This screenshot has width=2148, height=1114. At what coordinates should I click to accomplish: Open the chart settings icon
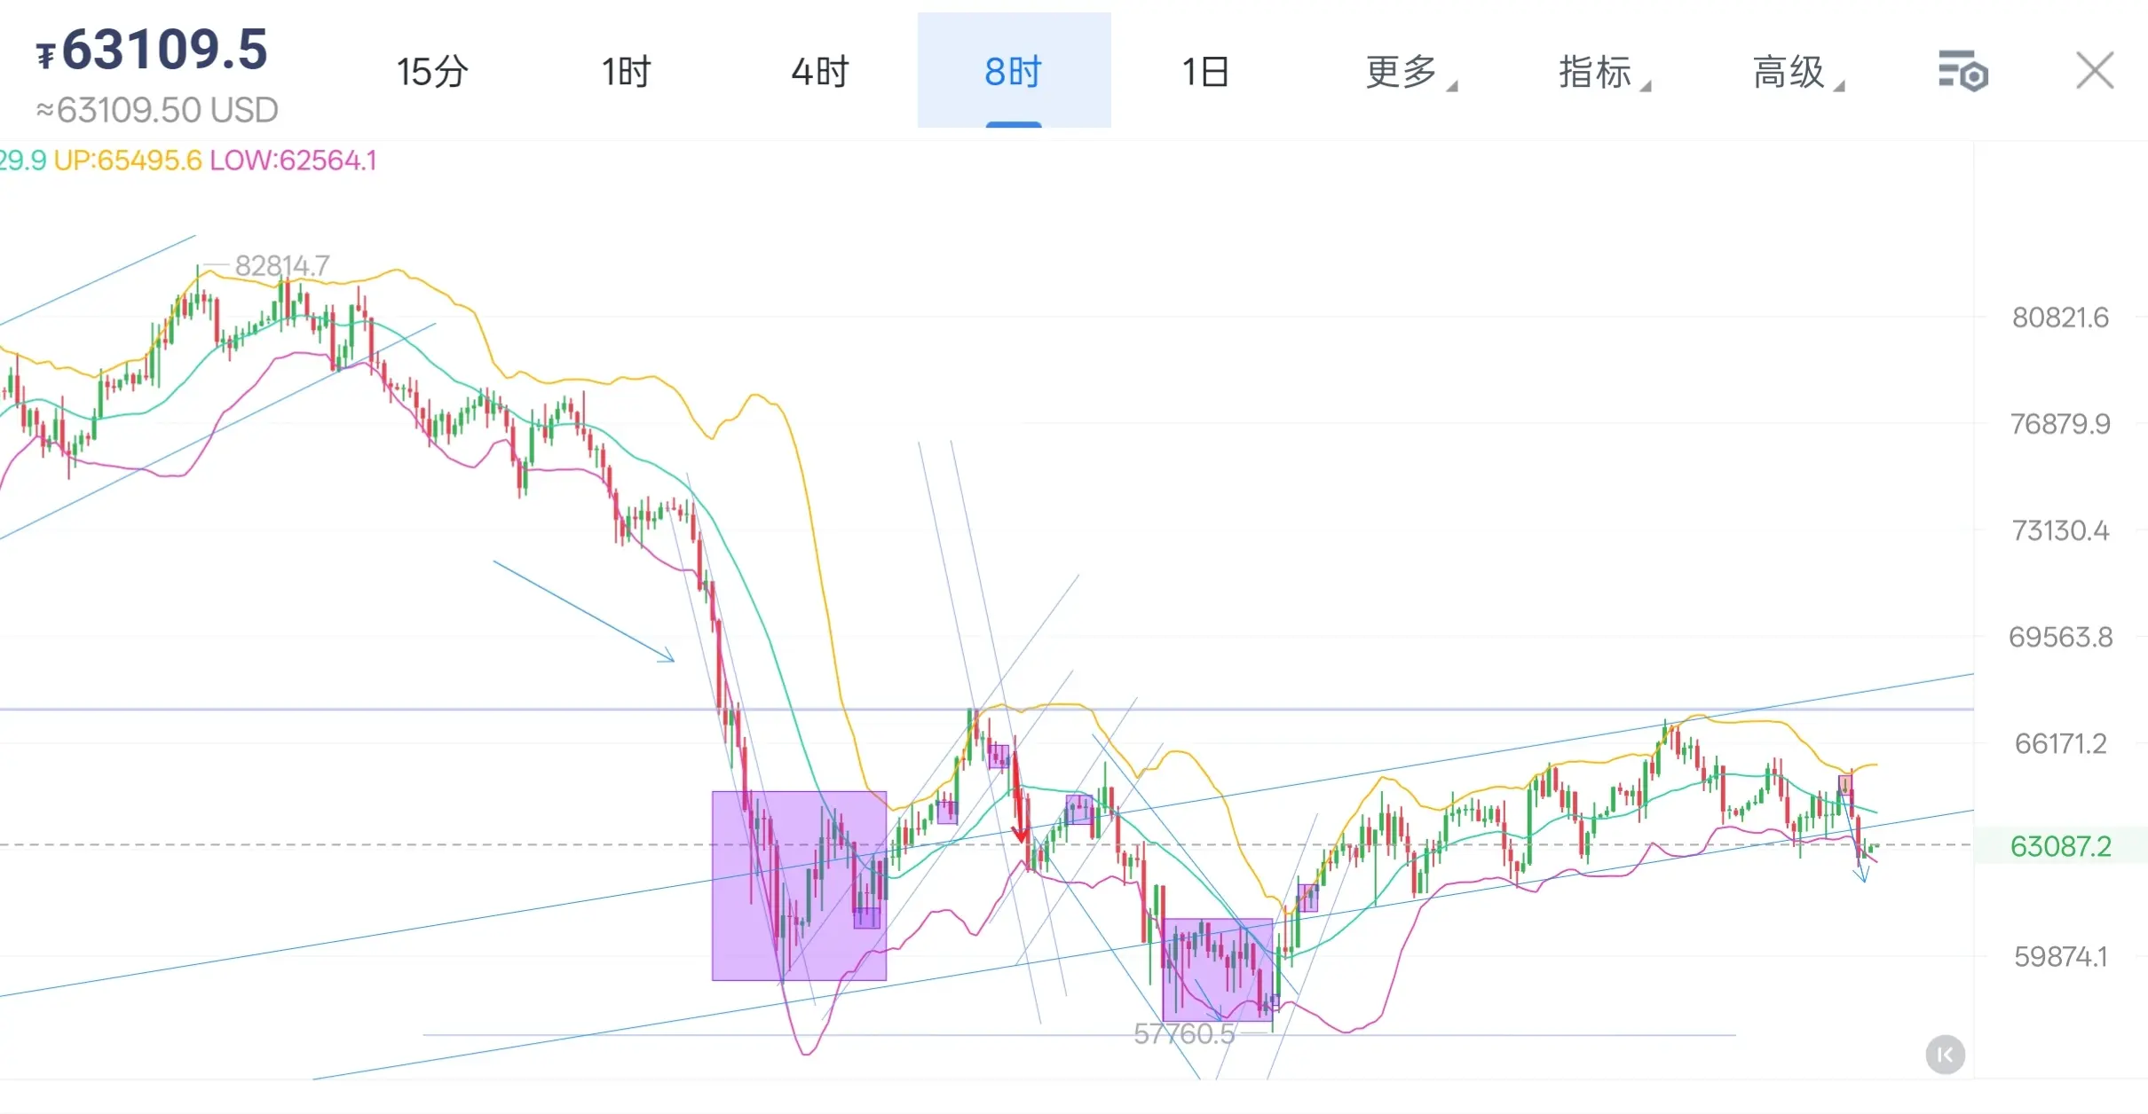(1962, 72)
